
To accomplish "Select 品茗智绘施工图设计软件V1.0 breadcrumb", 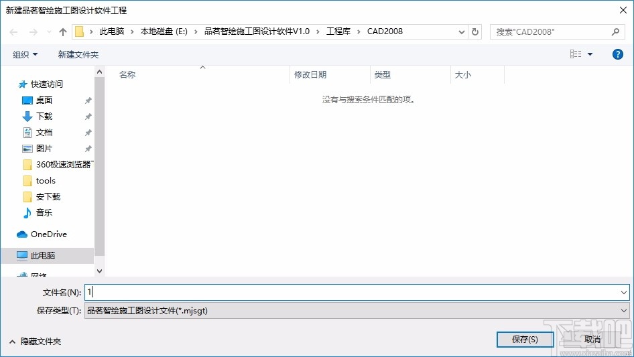I will point(257,31).
